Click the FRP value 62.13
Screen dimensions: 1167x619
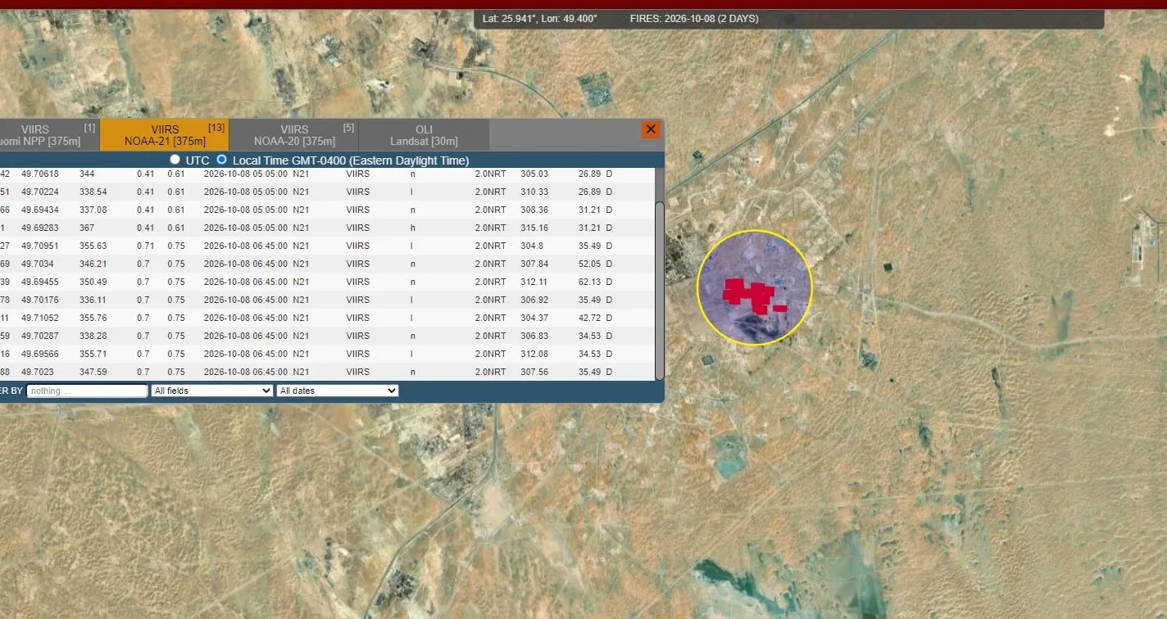point(589,282)
